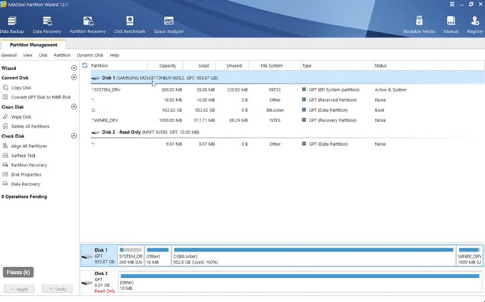Sort by the Unused column header
485x302 pixels.
click(232, 66)
